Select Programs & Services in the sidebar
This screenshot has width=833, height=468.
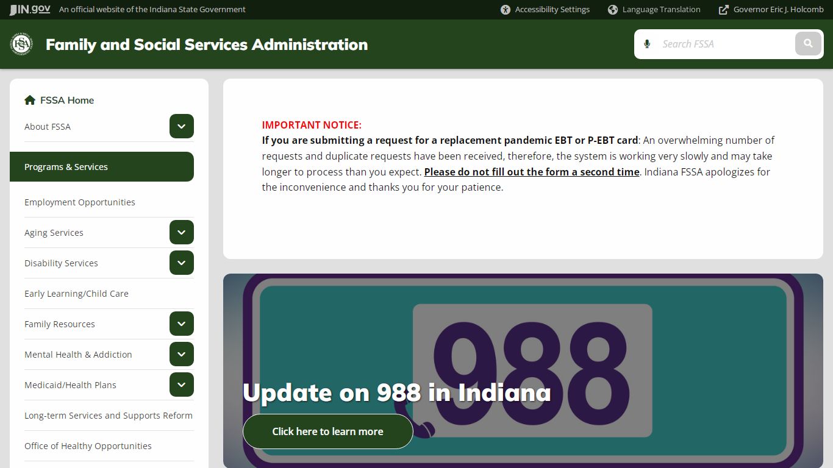pyautogui.click(x=102, y=167)
